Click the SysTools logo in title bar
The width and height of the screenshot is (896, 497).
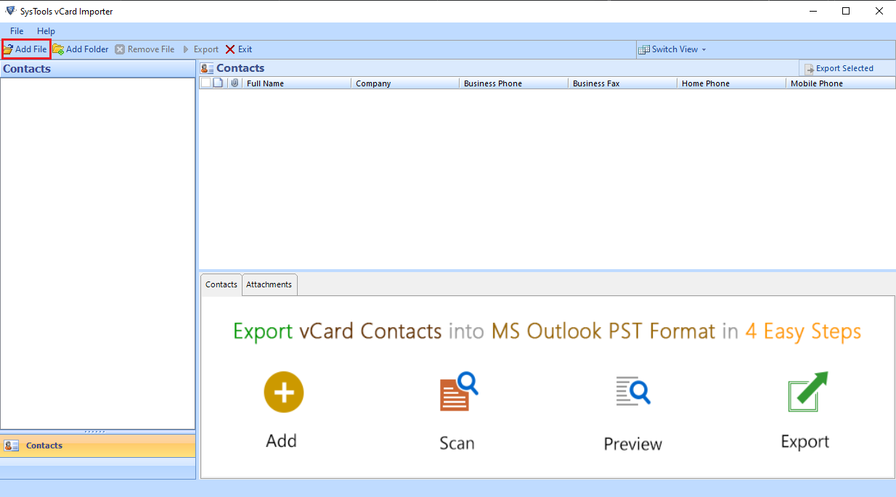click(9, 11)
